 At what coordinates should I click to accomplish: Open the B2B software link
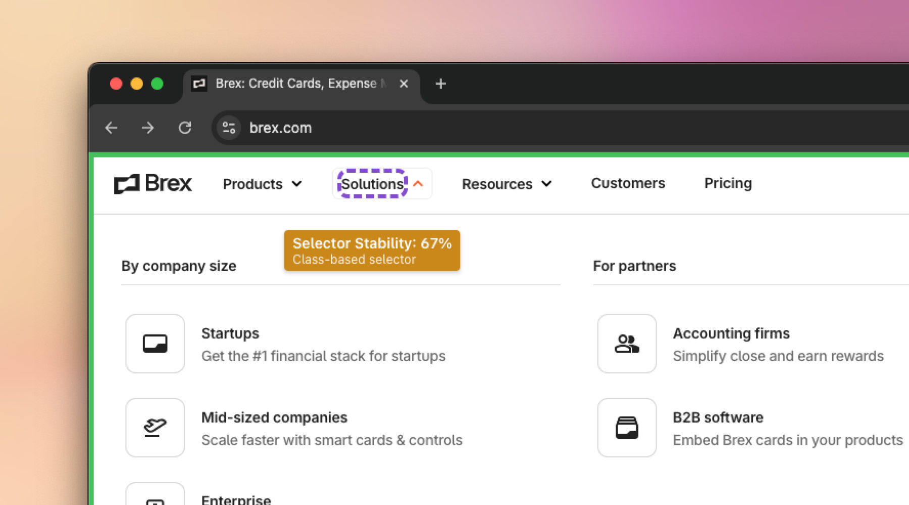click(718, 418)
